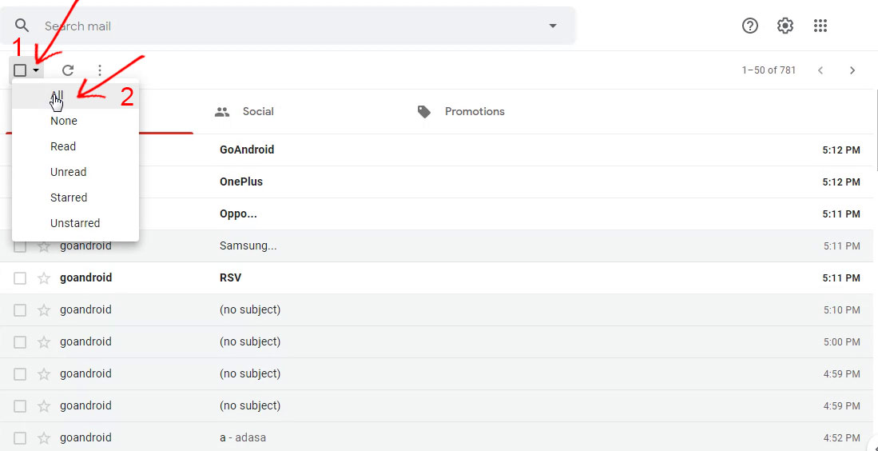The width and height of the screenshot is (878, 451).
Task: Expand the select dropdown arrow
Action: (x=37, y=70)
